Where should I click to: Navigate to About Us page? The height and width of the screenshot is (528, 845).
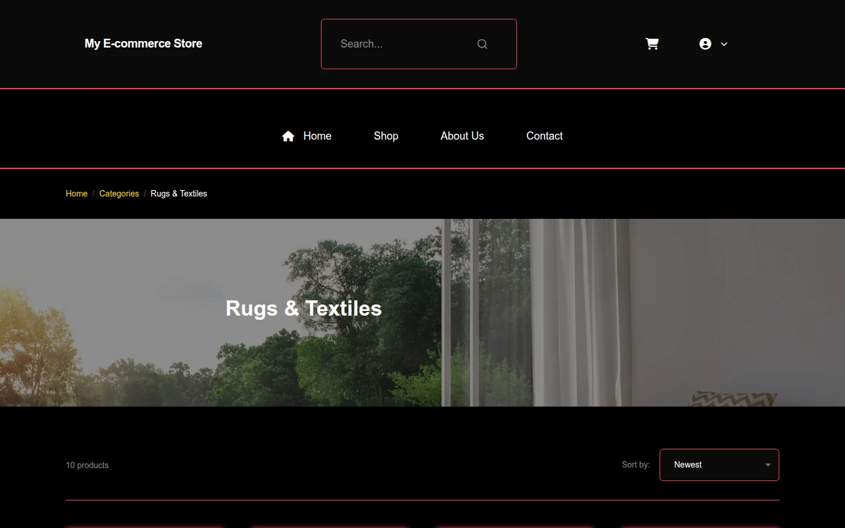462,136
